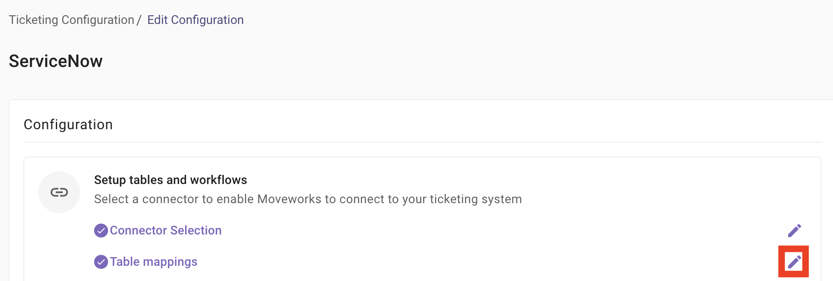This screenshot has width=833, height=281.
Task: Click the checkmark beside Table mappings
Action: tap(101, 262)
